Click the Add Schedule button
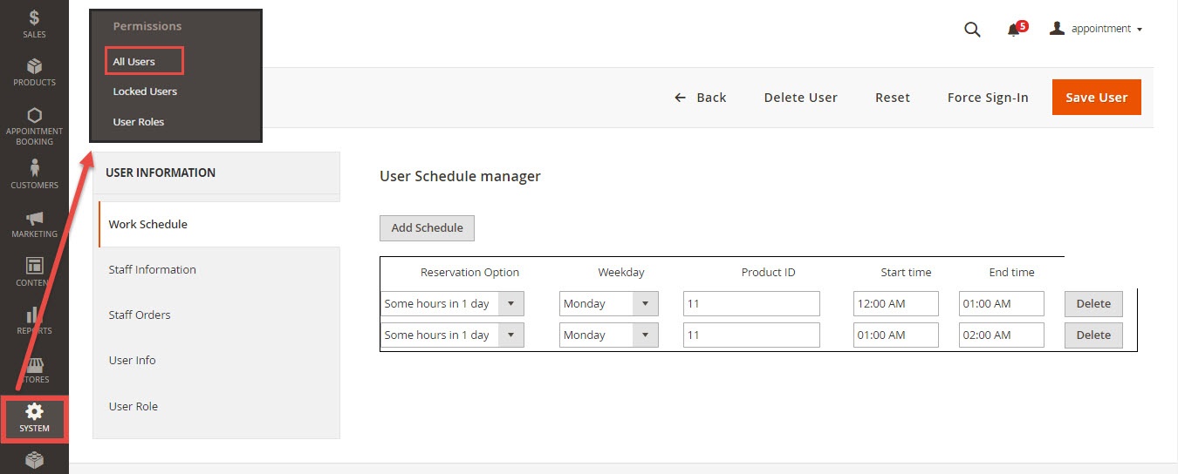The height and width of the screenshot is (474, 1178). click(427, 228)
